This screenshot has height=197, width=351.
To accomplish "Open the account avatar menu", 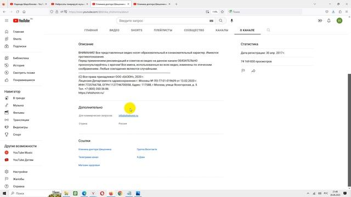I will pyautogui.click(x=339, y=21).
